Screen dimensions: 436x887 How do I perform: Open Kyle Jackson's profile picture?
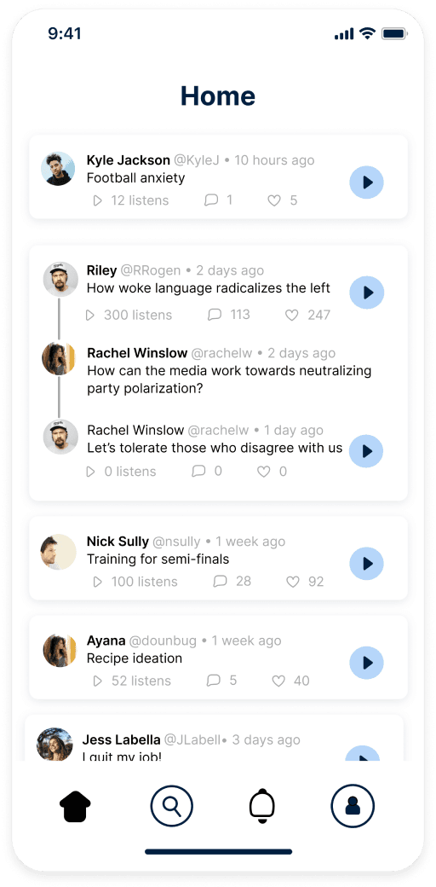[x=58, y=169]
